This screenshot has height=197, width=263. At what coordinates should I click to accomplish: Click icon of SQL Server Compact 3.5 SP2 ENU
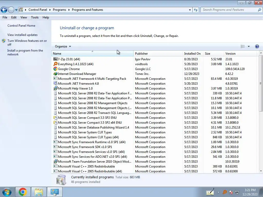pyautogui.click(x=55, y=117)
